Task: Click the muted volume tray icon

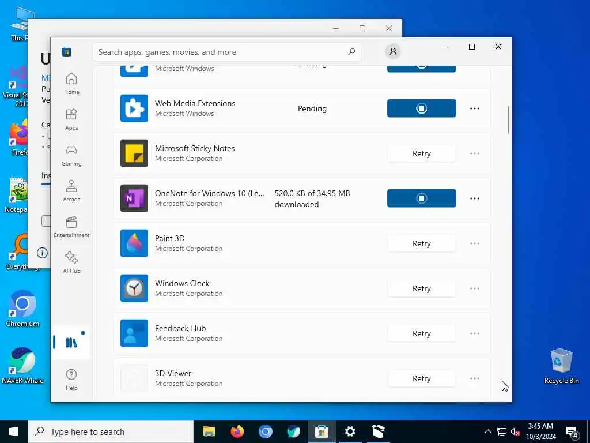Action: (515, 431)
